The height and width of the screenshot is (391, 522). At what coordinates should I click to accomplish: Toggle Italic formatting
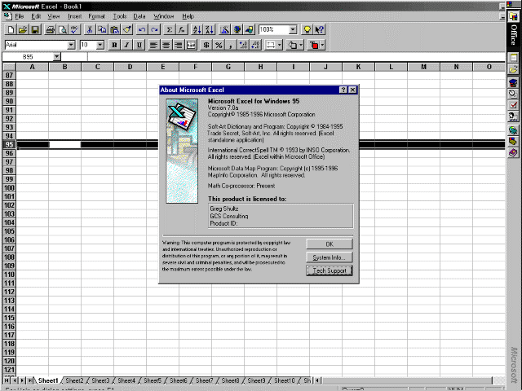[x=126, y=45]
